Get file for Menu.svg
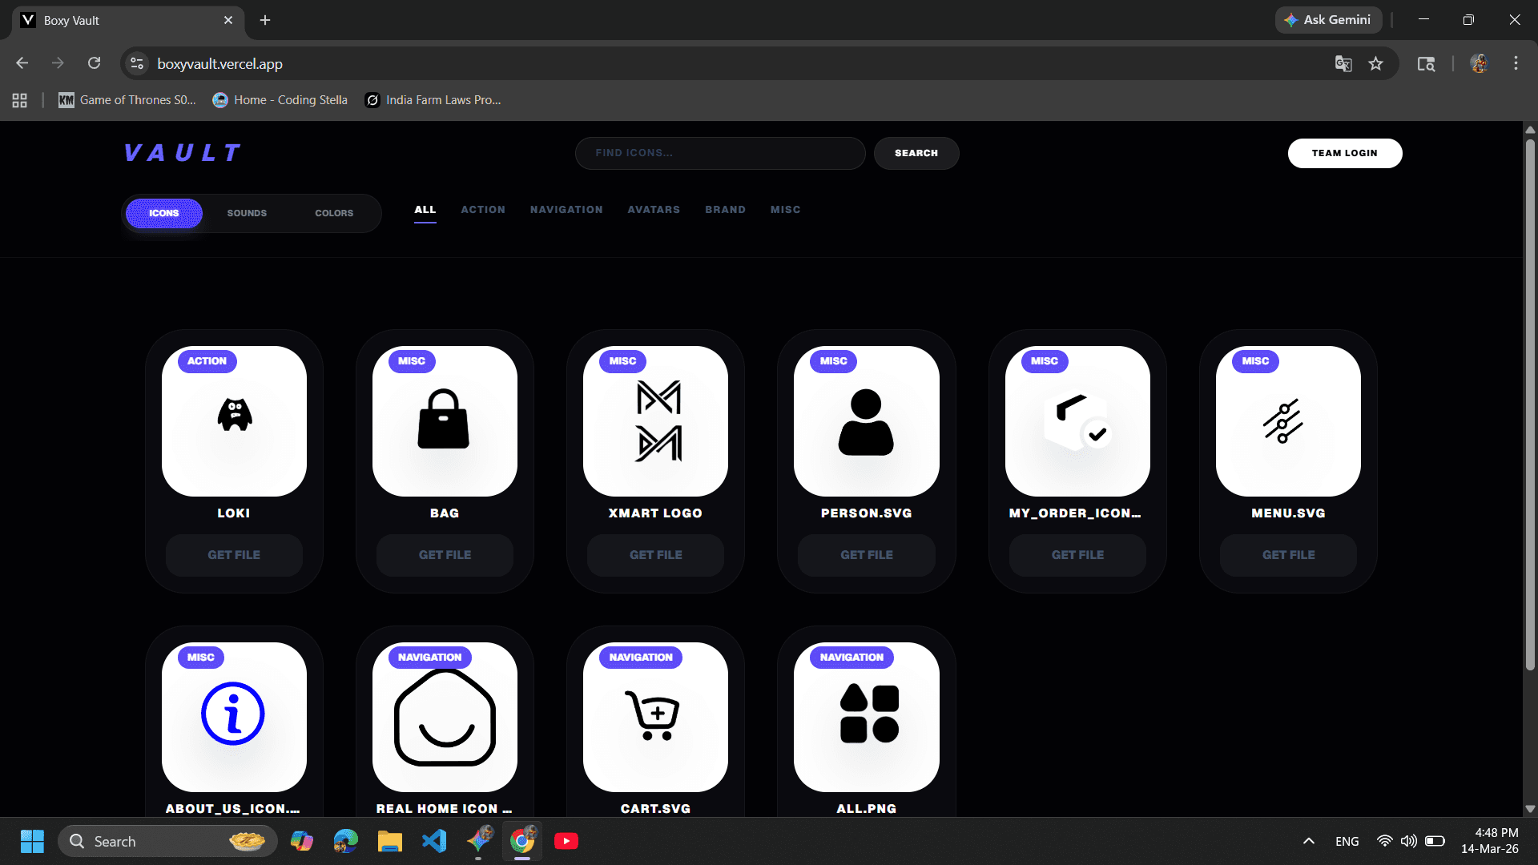 pos(1288,555)
